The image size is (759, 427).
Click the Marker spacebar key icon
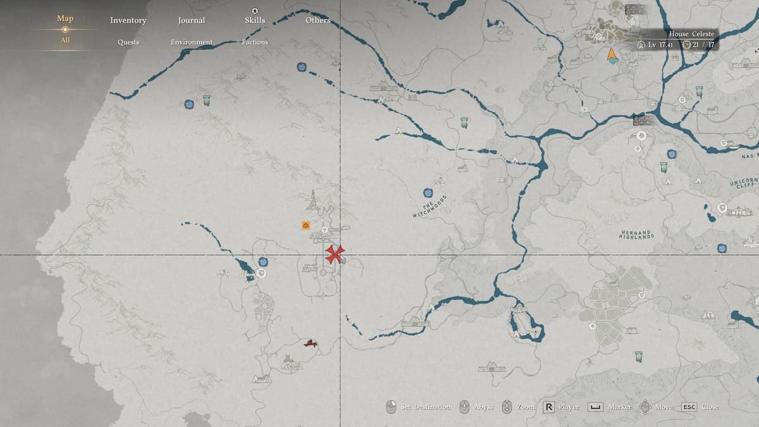(595, 407)
